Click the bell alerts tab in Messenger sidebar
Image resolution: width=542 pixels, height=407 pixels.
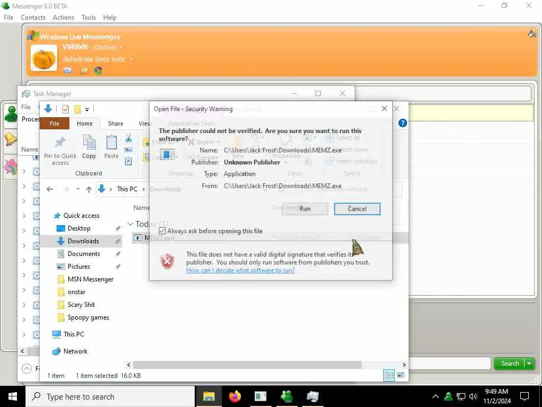click(x=11, y=140)
